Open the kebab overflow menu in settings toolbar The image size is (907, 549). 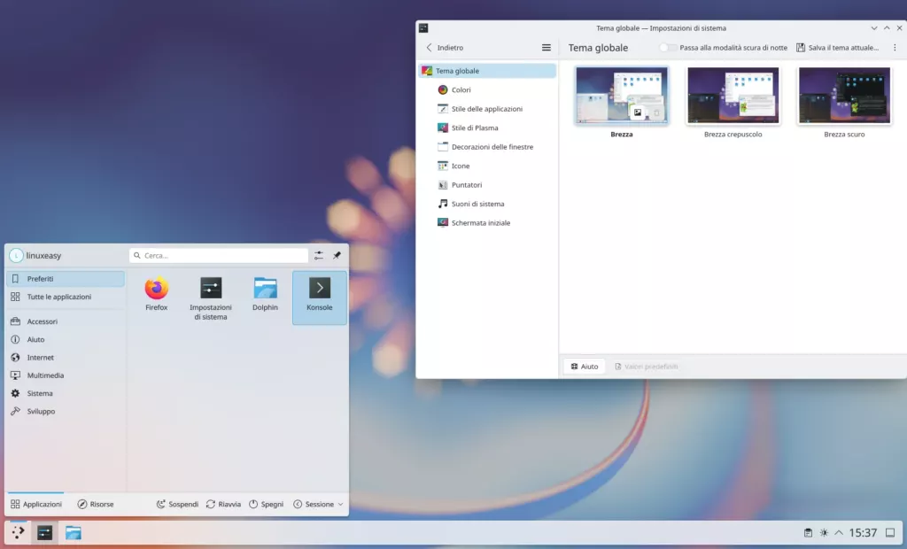pyautogui.click(x=895, y=48)
